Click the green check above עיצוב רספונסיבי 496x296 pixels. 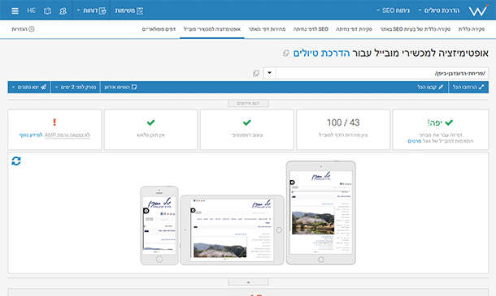(x=247, y=122)
